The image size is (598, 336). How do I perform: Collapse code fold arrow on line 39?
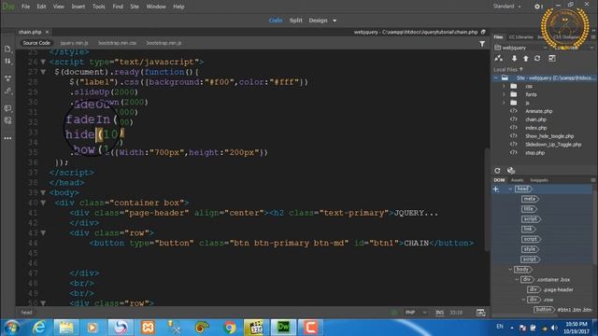[x=43, y=193]
